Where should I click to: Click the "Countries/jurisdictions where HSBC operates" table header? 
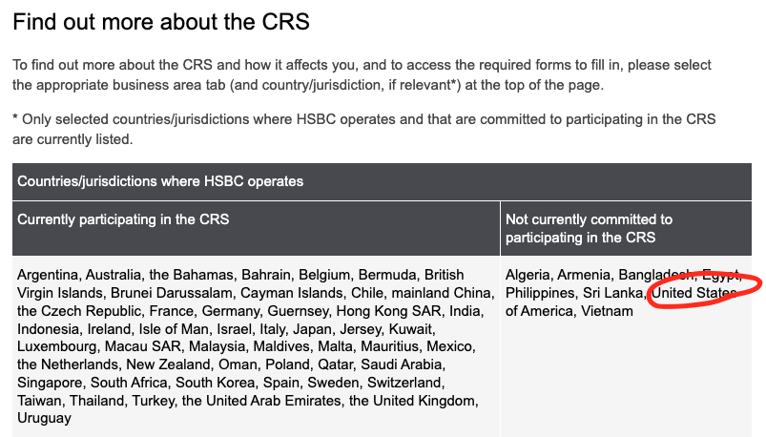pyautogui.click(x=160, y=181)
